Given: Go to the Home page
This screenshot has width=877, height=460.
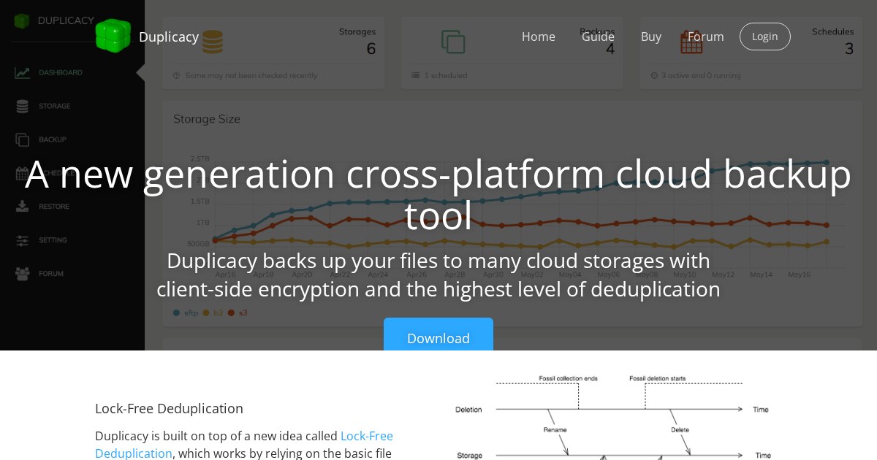Looking at the screenshot, I should click(539, 37).
